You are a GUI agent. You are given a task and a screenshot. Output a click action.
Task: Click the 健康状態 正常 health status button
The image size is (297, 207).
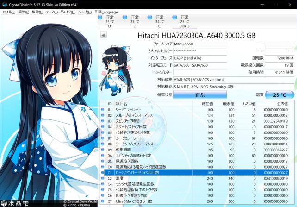click(x=200, y=95)
